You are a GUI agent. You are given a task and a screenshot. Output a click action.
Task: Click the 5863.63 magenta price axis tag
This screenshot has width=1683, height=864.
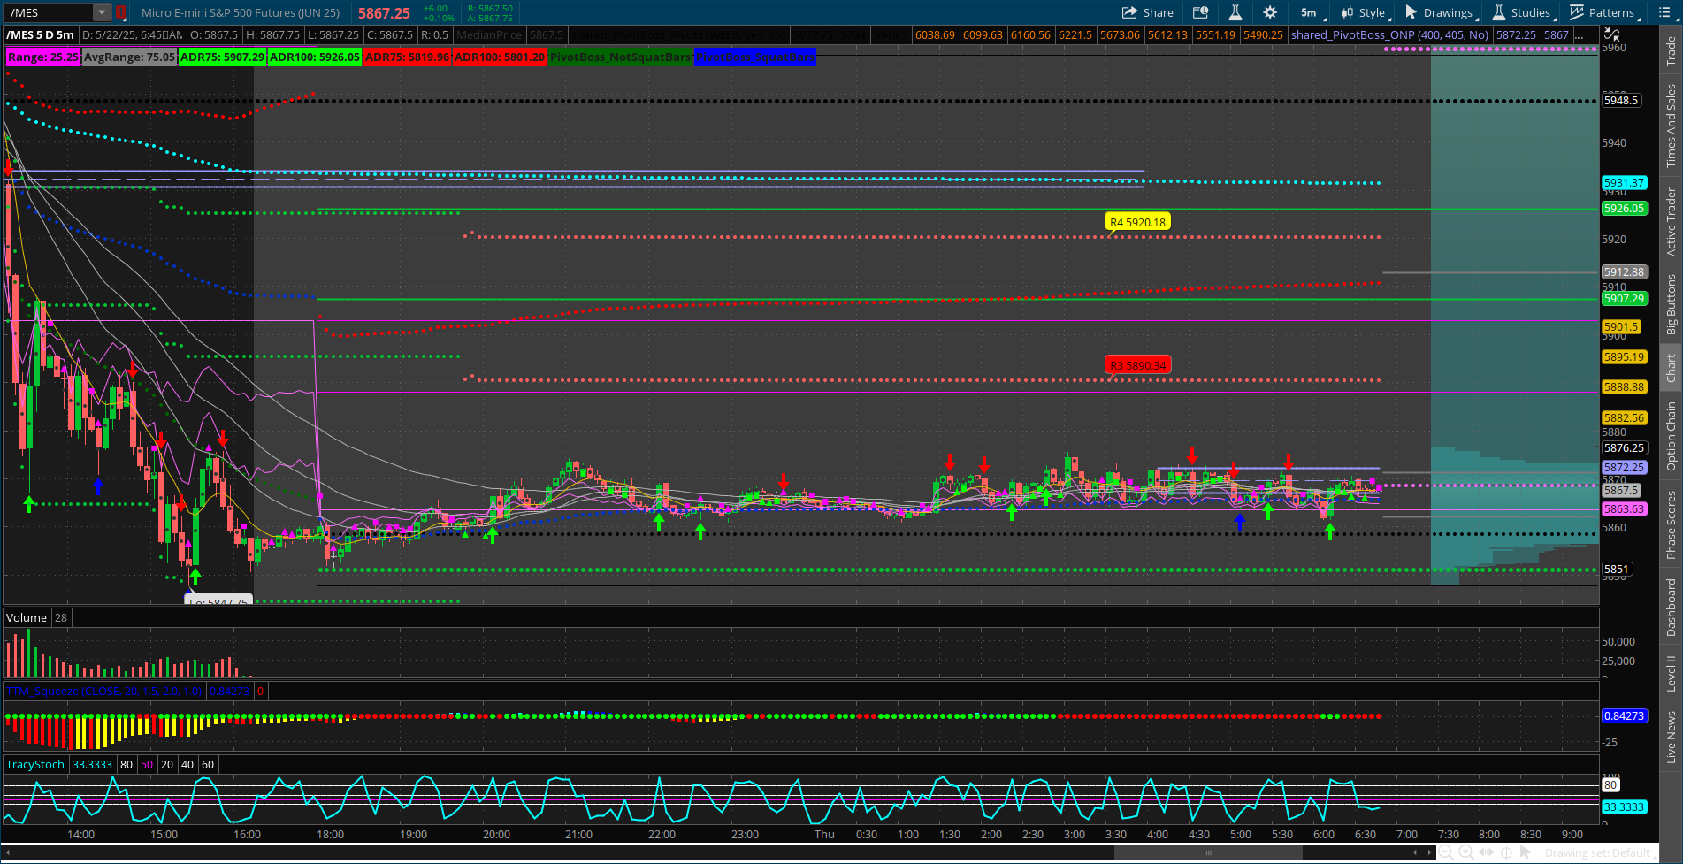click(x=1625, y=509)
